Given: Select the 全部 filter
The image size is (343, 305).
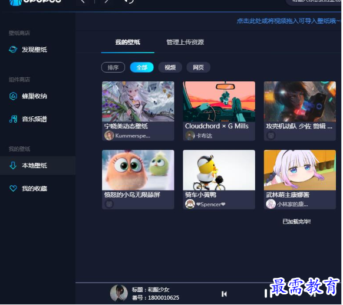Looking at the screenshot, I should (x=142, y=67).
